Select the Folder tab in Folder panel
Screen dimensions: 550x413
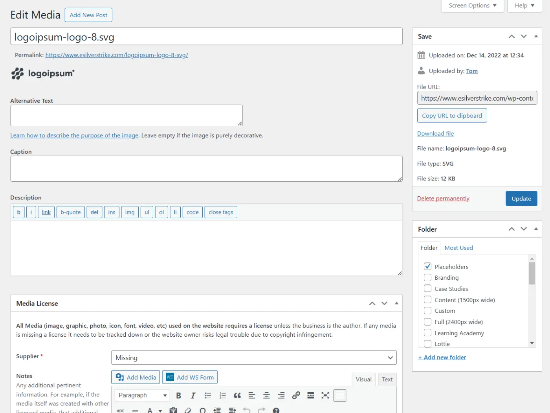pos(429,248)
